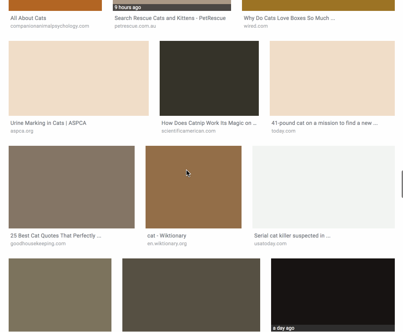
Task: Click the petrescue.com.au source text
Action: coord(135,26)
